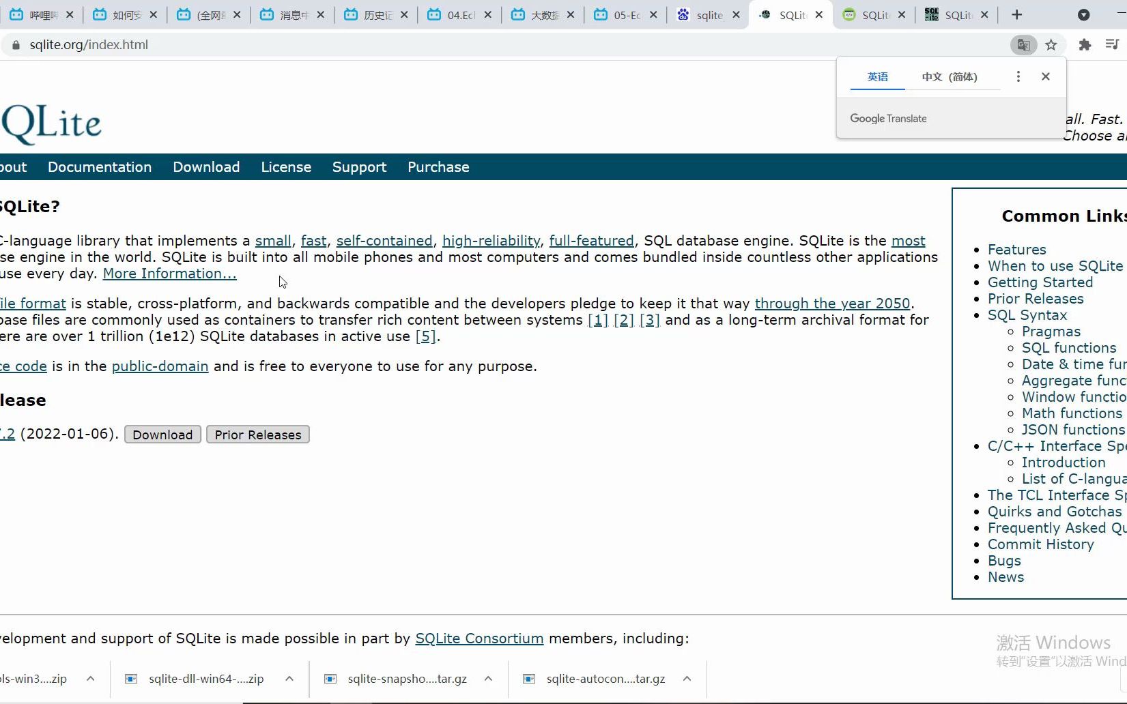Open reference link [1]

598,320
